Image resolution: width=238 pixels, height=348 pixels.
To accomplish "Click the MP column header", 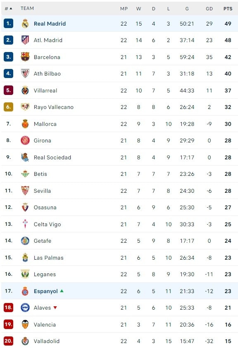I will (x=124, y=9).
